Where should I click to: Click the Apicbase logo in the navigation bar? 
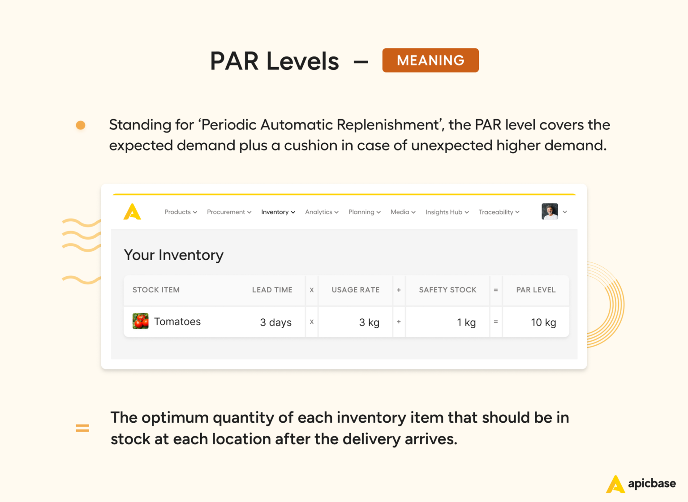[132, 212]
